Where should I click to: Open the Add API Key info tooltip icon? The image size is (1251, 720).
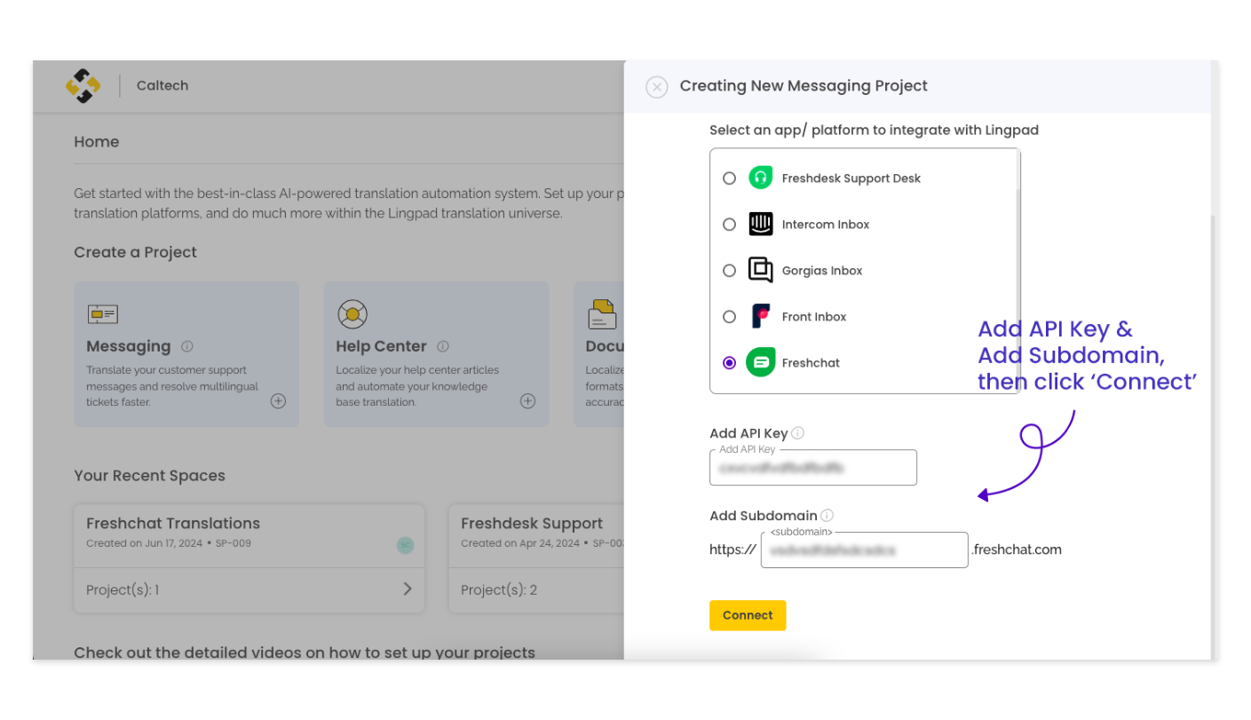[x=797, y=433]
